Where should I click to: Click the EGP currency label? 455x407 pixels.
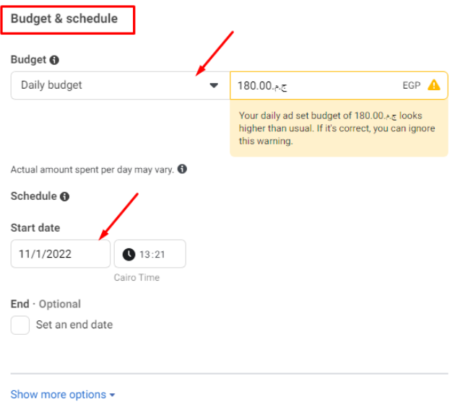(x=412, y=86)
